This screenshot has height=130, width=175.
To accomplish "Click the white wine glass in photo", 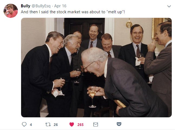I will click(92, 96).
